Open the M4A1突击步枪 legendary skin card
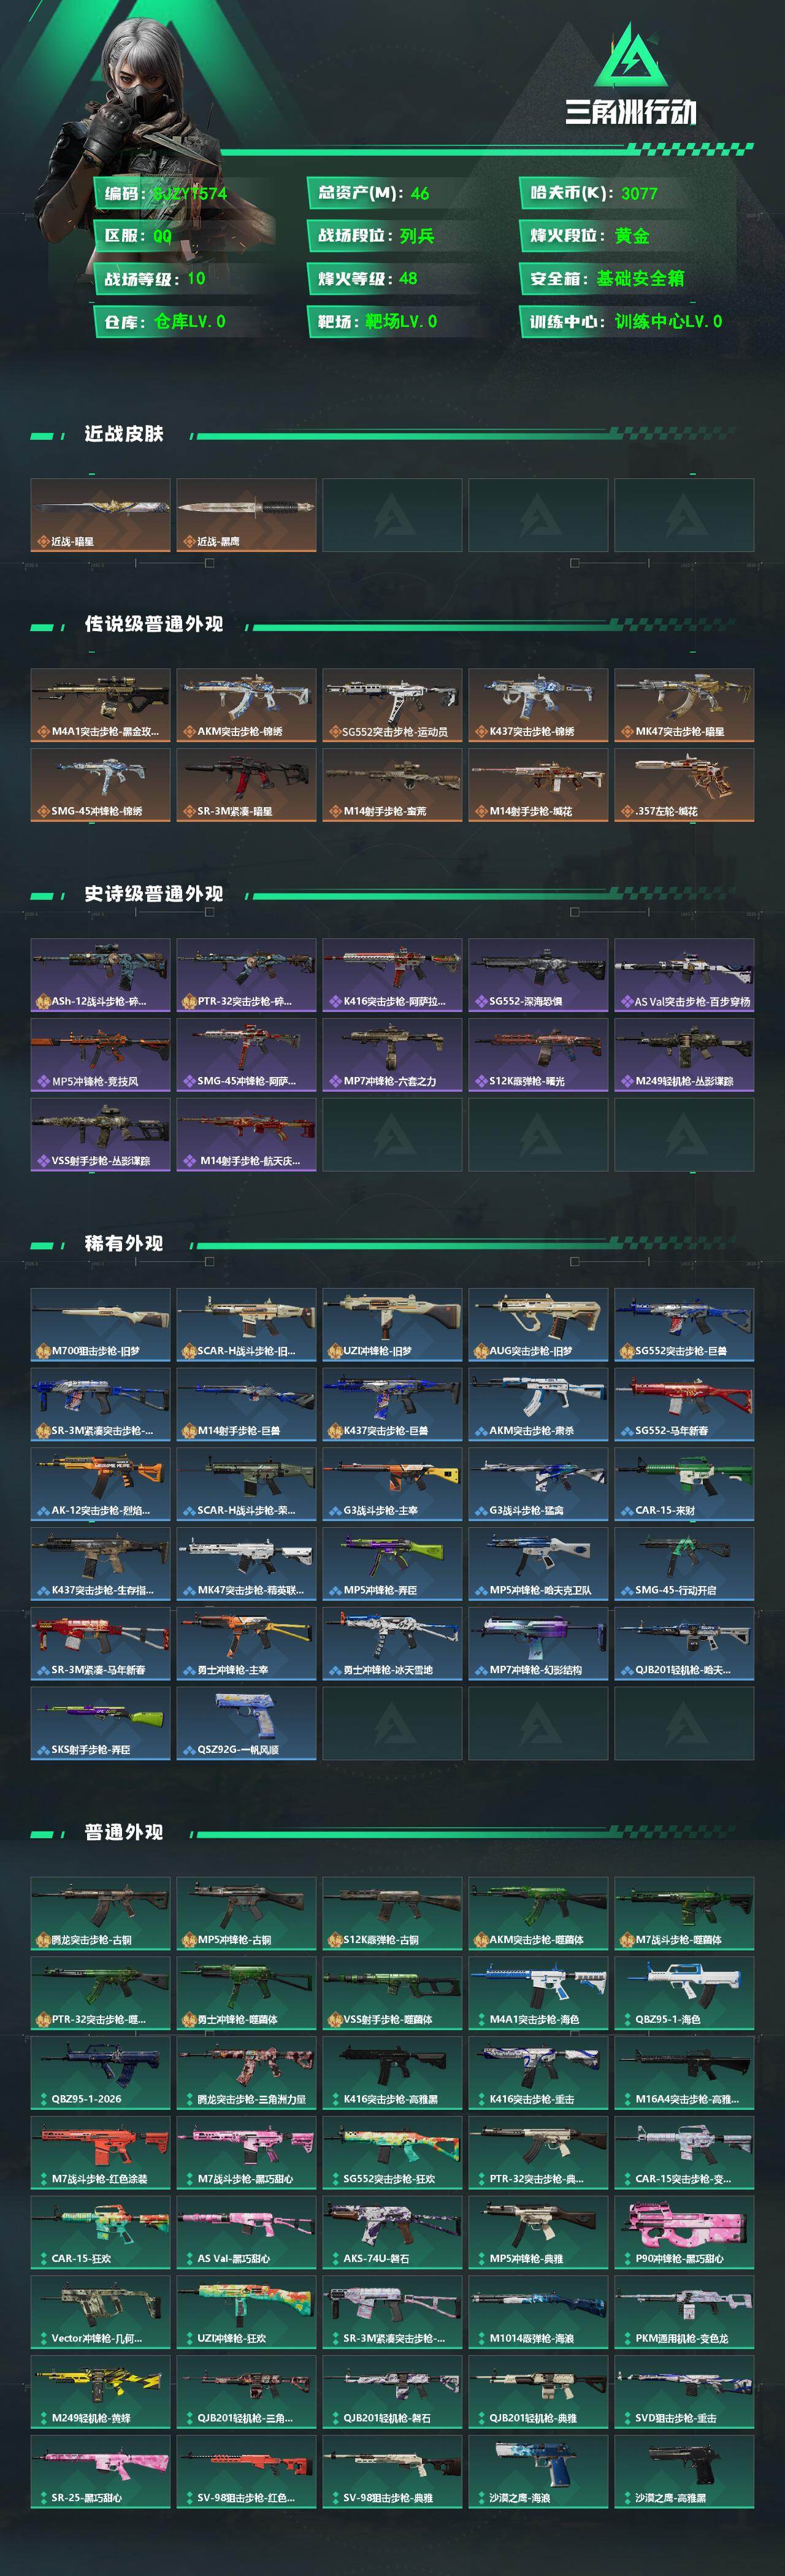This screenshot has width=785, height=2576. (x=100, y=705)
